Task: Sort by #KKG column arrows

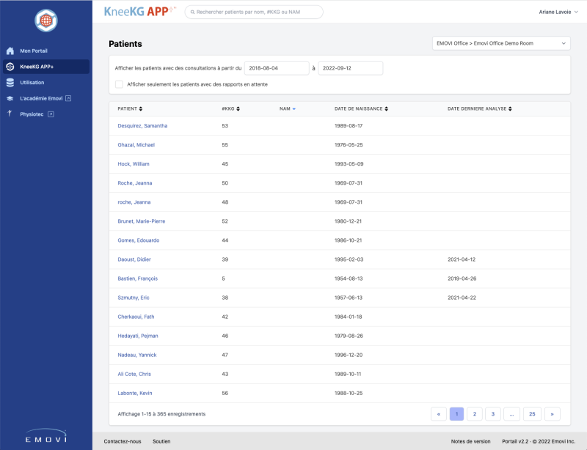Action: click(238, 109)
